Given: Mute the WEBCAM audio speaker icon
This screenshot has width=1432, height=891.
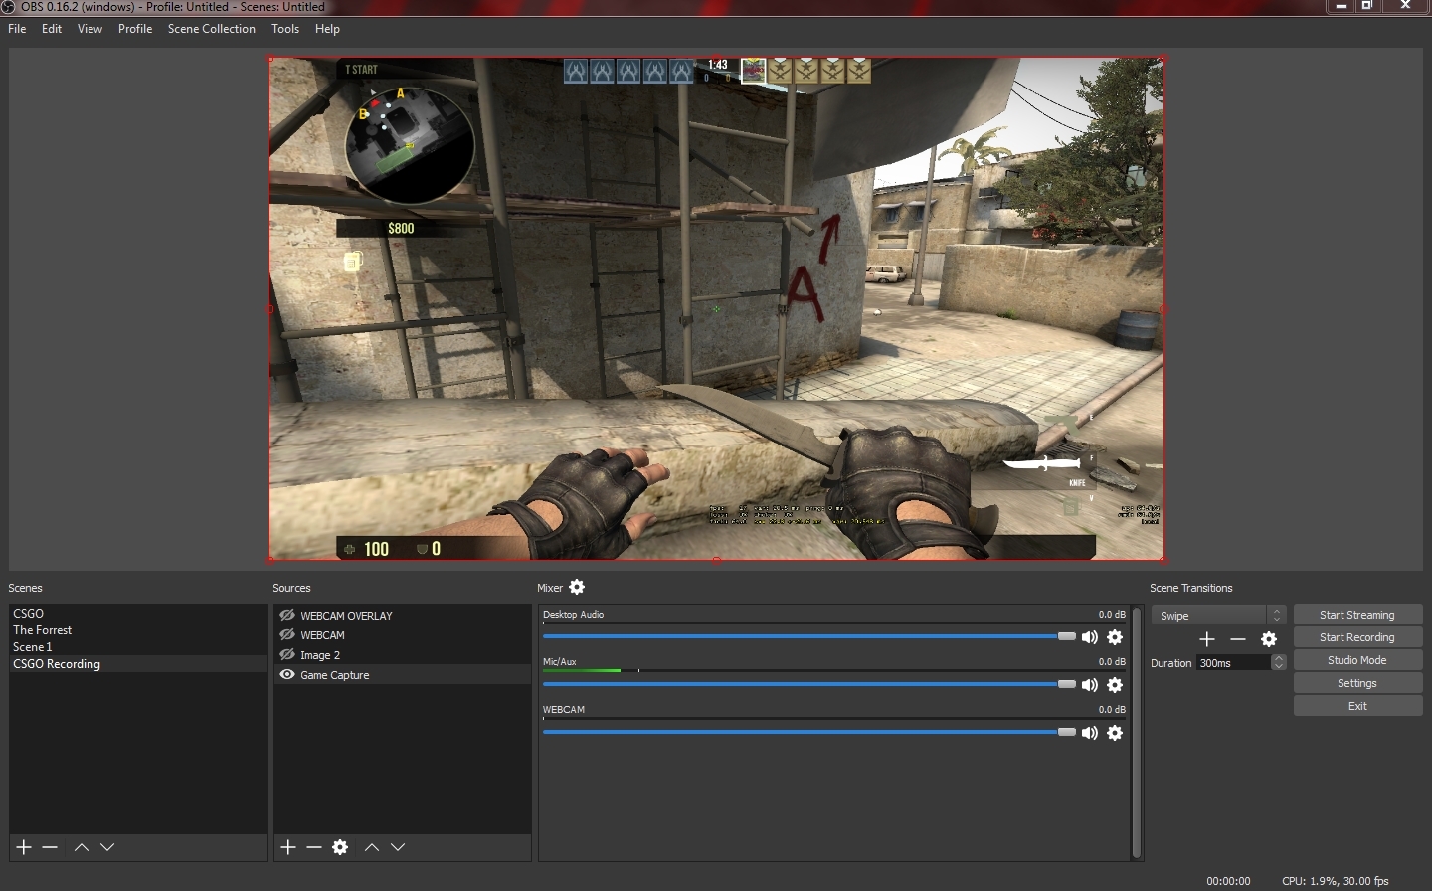Looking at the screenshot, I should tap(1090, 733).
